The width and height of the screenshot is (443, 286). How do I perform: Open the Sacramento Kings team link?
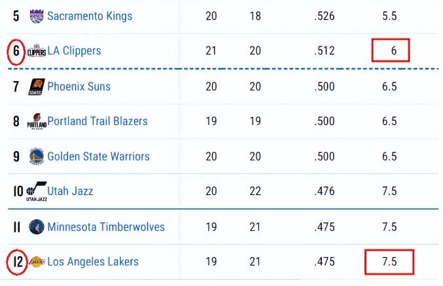pos(90,16)
